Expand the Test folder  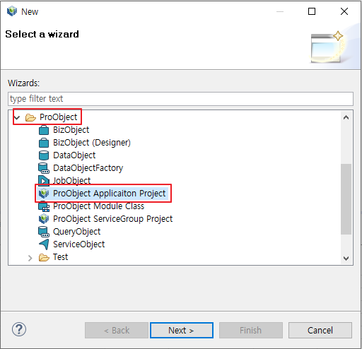point(30,258)
